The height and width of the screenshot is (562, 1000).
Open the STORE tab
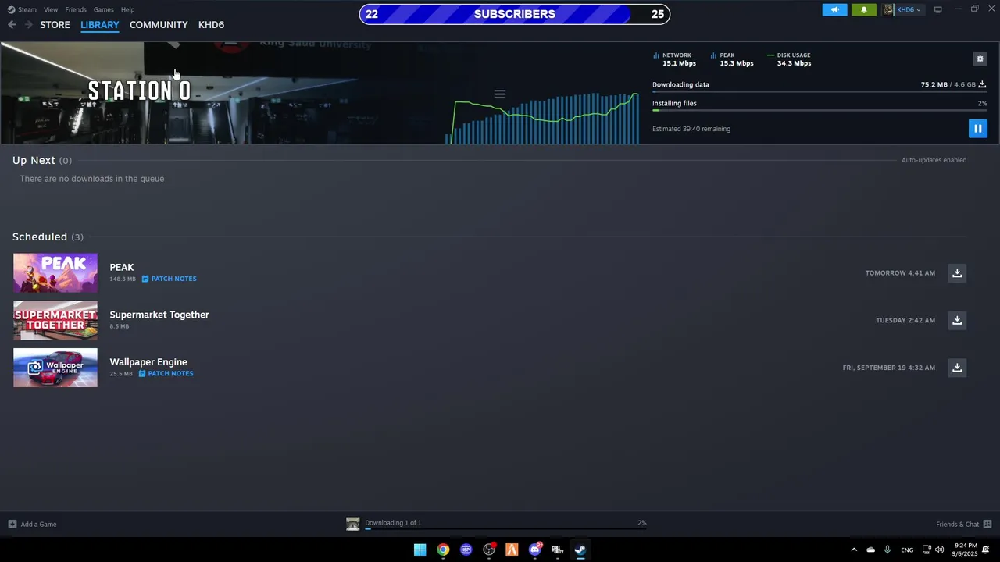point(55,25)
